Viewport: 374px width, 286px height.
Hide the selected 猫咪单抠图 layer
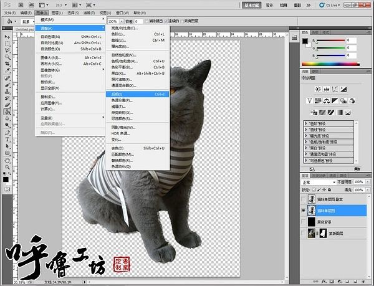coord(304,211)
